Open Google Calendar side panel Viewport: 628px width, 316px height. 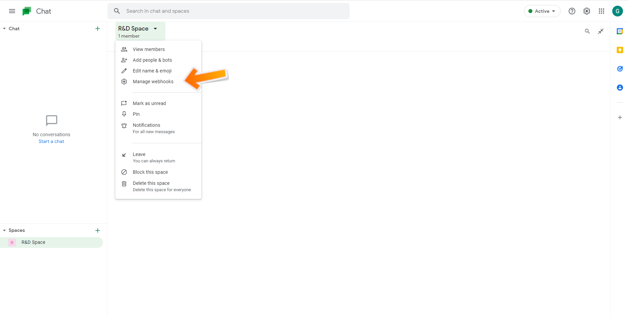pos(620,31)
